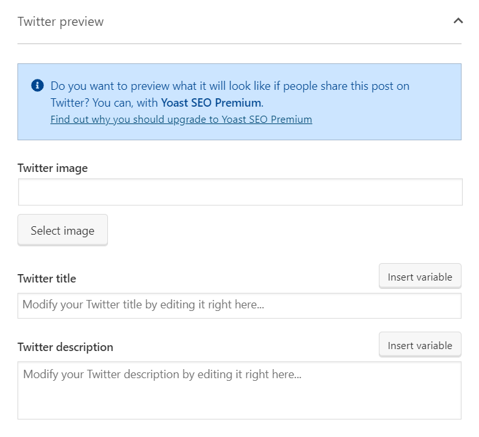The image size is (479, 437).
Task: Click the bold Yoast SEO Premium text
Action: (211, 103)
